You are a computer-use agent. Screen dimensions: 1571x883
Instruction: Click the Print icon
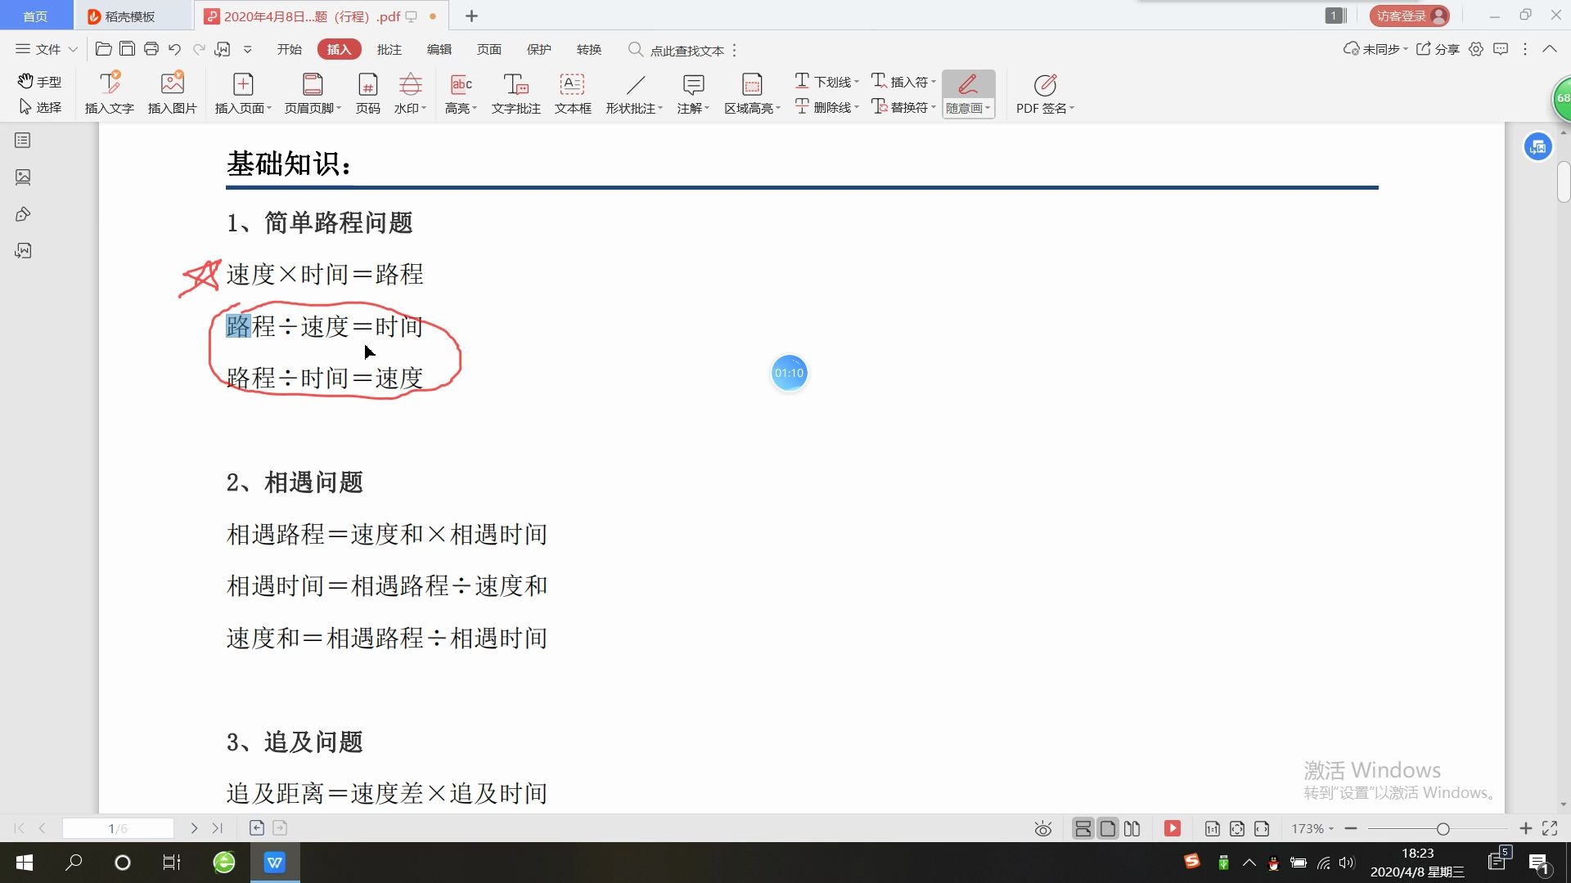pos(151,49)
